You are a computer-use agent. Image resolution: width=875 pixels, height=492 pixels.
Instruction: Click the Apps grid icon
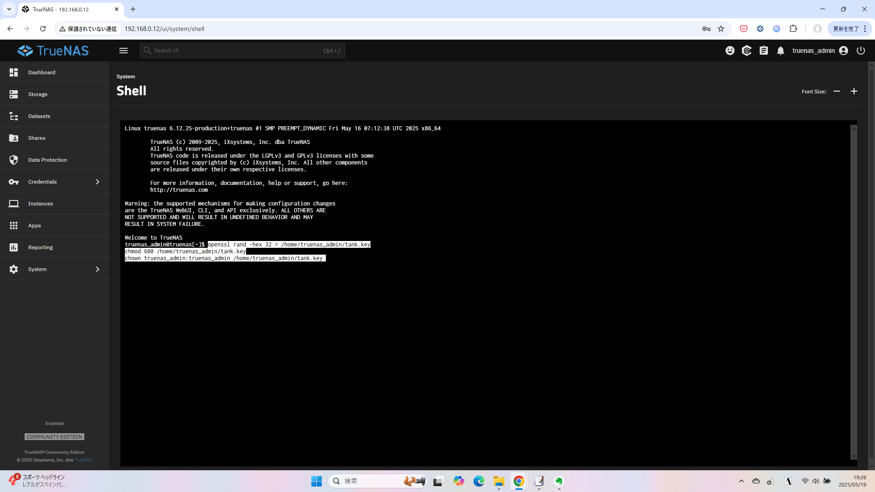click(14, 225)
